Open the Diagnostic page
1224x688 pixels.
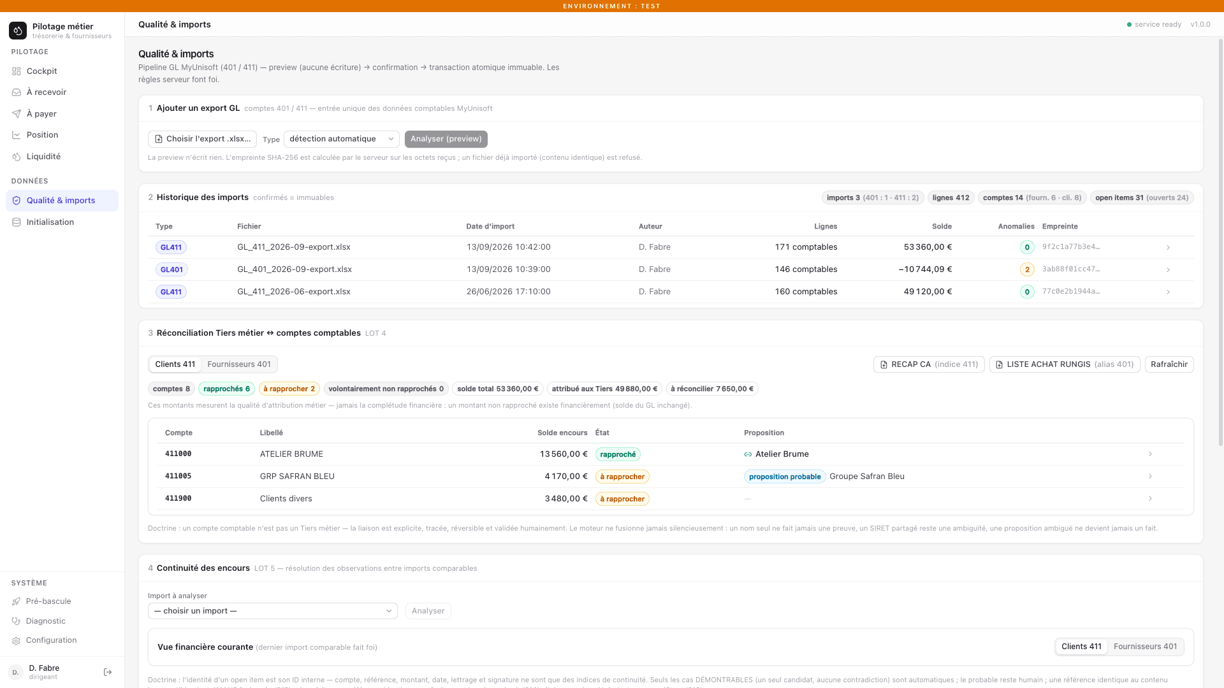tap(62, 621)
